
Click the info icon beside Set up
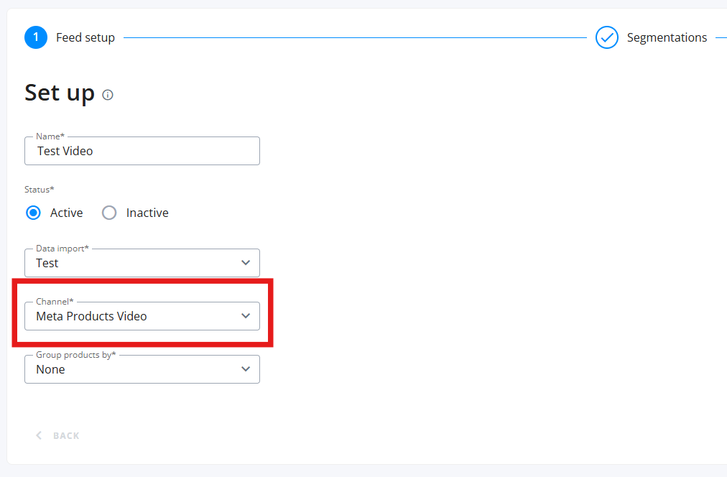point(108,95)
